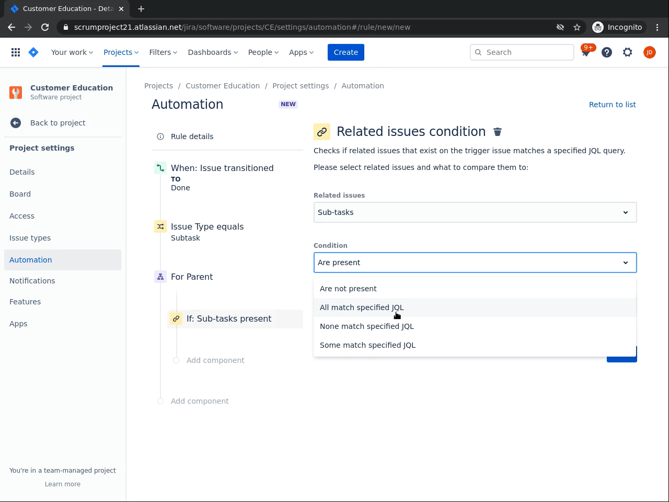This screenshot has width=669, height=502.
Task: Click the Return to list link
Action: click(x=612, y=105)
